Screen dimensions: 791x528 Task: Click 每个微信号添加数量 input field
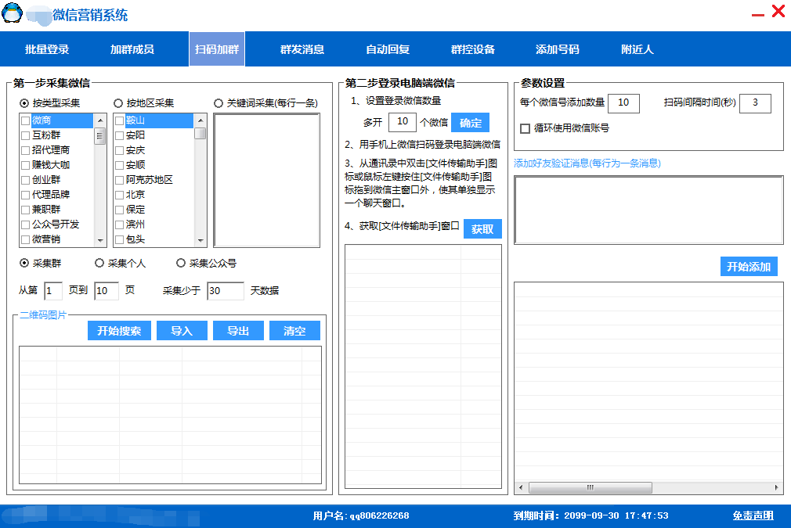coord(624,103)
